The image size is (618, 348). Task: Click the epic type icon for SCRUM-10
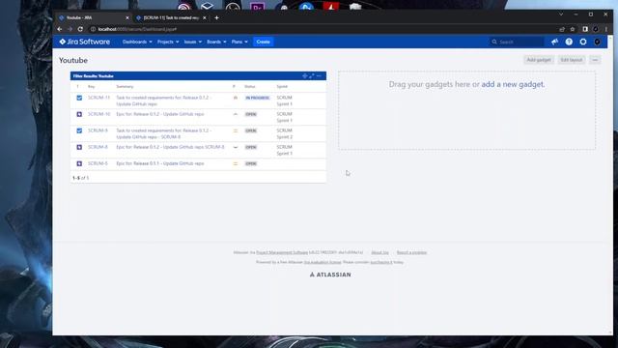click(79, 114)
